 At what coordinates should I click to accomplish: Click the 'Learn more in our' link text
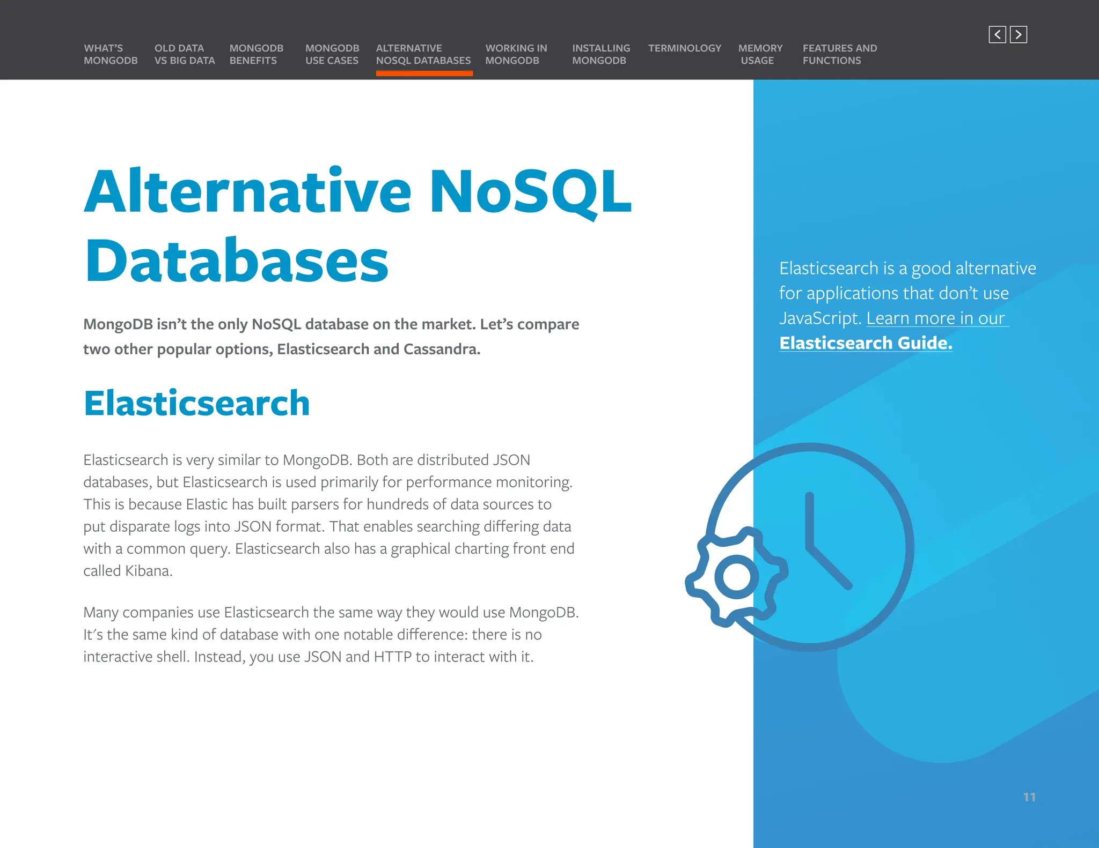(935, 318)
